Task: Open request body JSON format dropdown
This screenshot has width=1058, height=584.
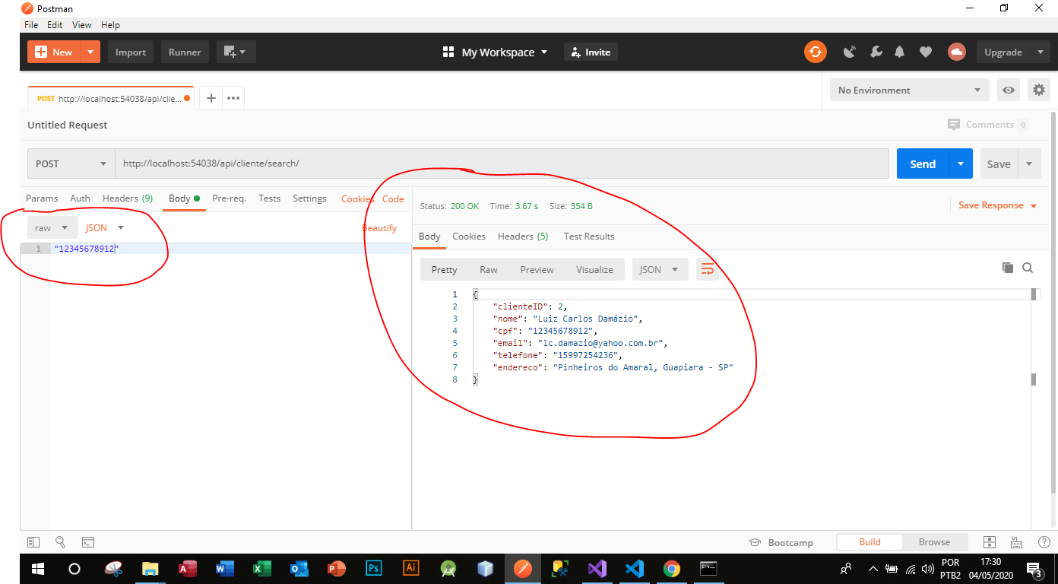Action: coord(105,227)
